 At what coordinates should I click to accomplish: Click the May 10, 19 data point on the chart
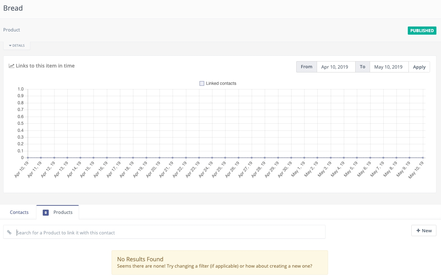tap(422, 158)
